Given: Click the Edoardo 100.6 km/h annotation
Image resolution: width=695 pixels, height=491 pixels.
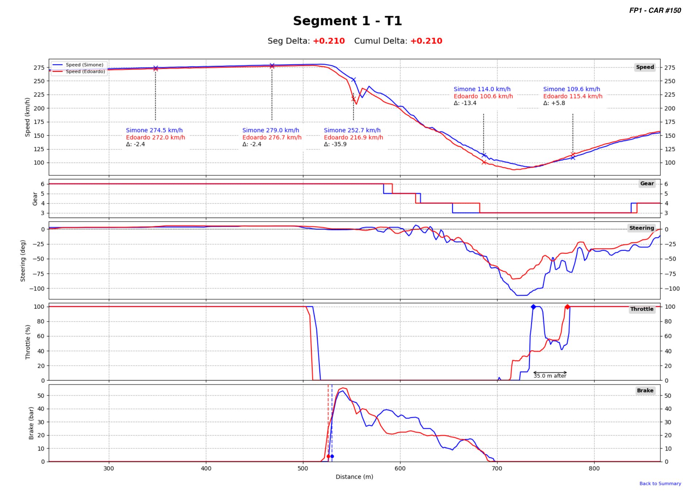Looking at the screenshot, I should 483,96.
